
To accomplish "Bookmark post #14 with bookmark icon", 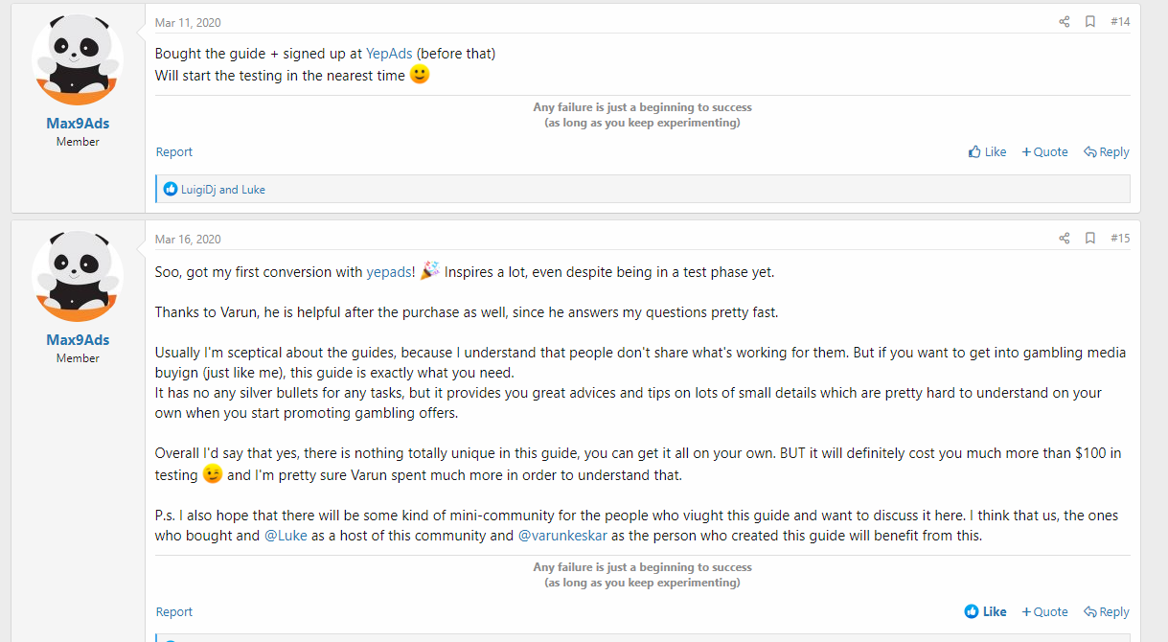I will pos(1090,22).
